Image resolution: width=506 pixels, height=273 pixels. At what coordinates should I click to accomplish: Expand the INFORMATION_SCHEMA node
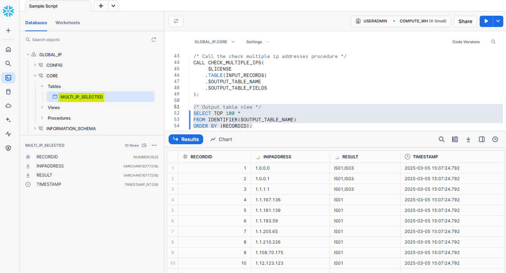(x=35, y=129)
